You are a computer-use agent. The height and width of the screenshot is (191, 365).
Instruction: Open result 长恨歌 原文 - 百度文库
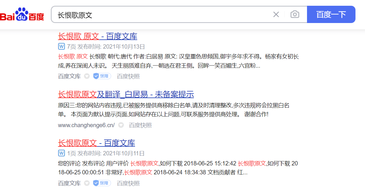[98, 36]
